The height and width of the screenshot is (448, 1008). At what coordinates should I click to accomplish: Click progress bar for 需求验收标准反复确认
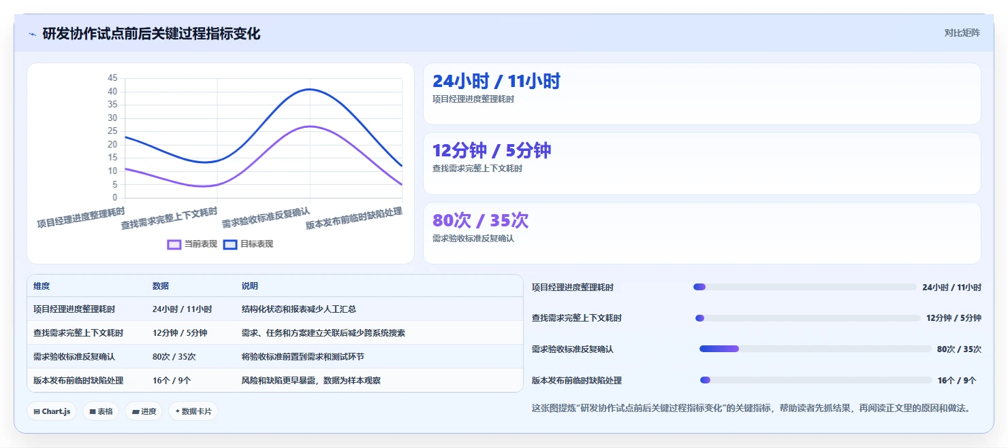(x=815, y=349)
